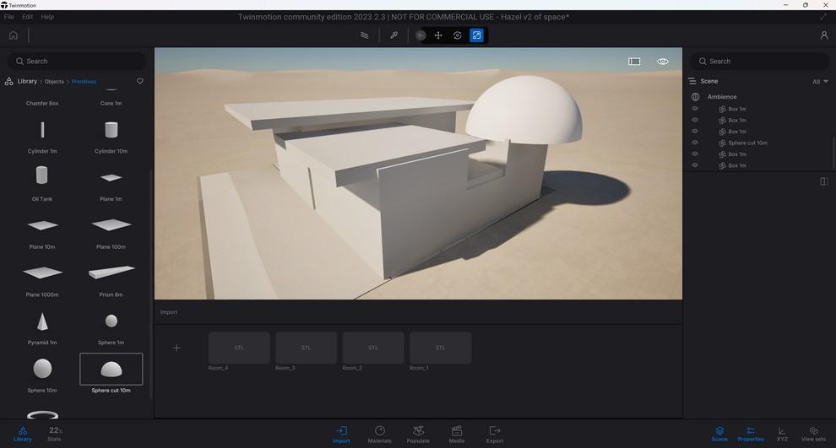The width and height of the screenshot is (836, 448).
Task: Hide the Sphere cut 10m object in the scene
Action: [x=695, y=143]
